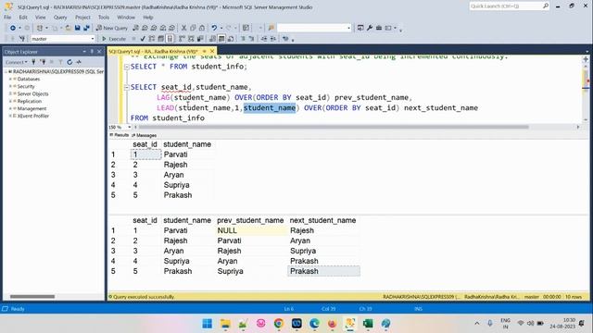This screenshot has height=333, width=593.
Task: Click the blue navigate back icon
Action: [x=12, y=28]
